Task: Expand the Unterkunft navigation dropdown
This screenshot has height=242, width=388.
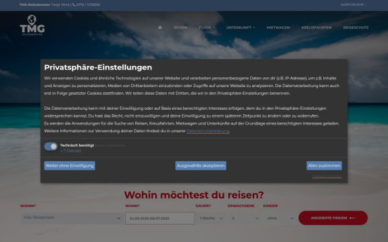Action: [241, 28]
